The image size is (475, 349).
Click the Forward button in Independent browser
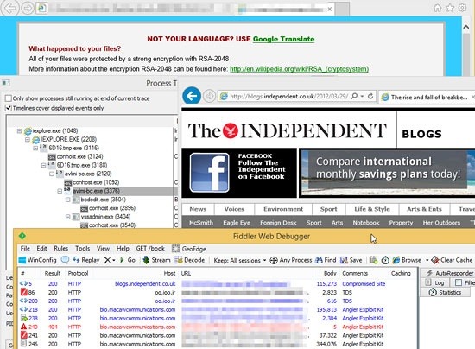click(209, 97)
